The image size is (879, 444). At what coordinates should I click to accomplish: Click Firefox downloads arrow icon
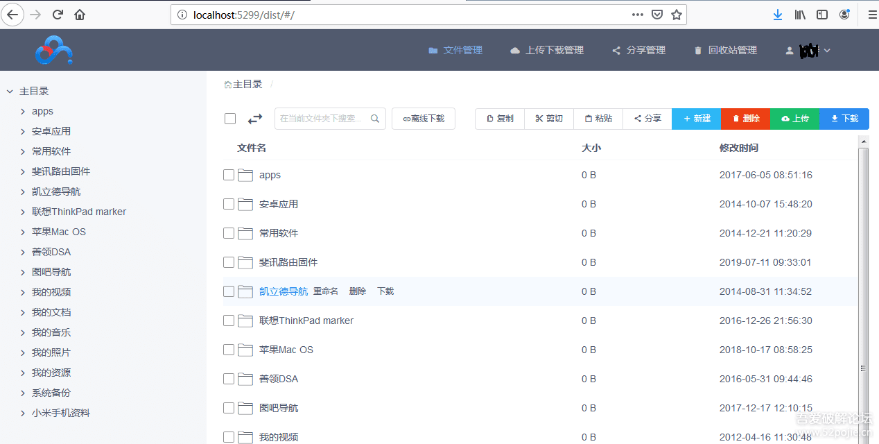(x=778, y=15)
